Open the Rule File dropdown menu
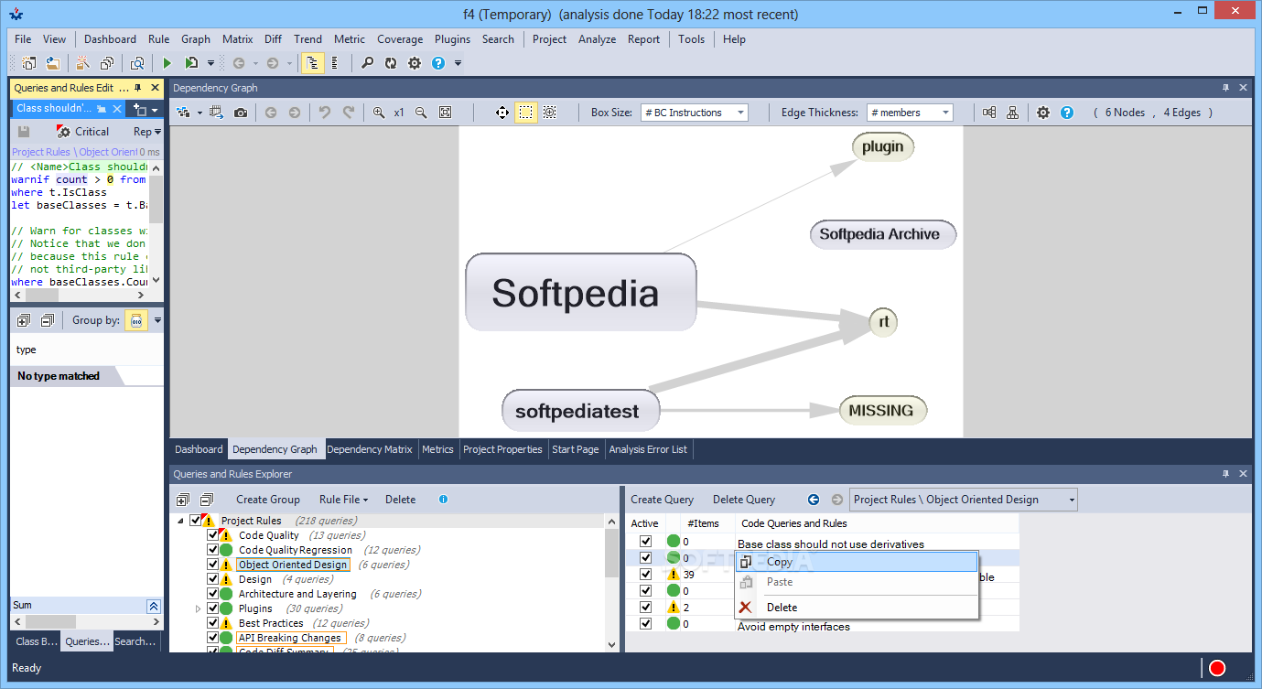 [343, 500]
